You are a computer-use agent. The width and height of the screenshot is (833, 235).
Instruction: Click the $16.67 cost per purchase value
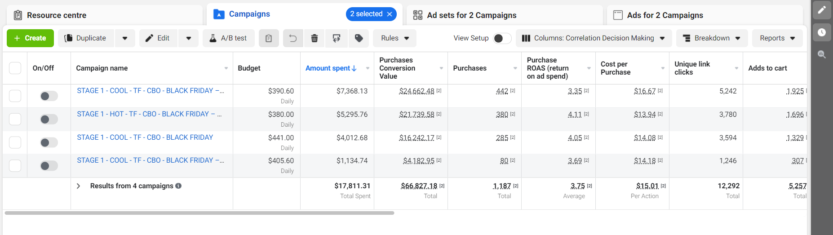(x=645, y=91)
